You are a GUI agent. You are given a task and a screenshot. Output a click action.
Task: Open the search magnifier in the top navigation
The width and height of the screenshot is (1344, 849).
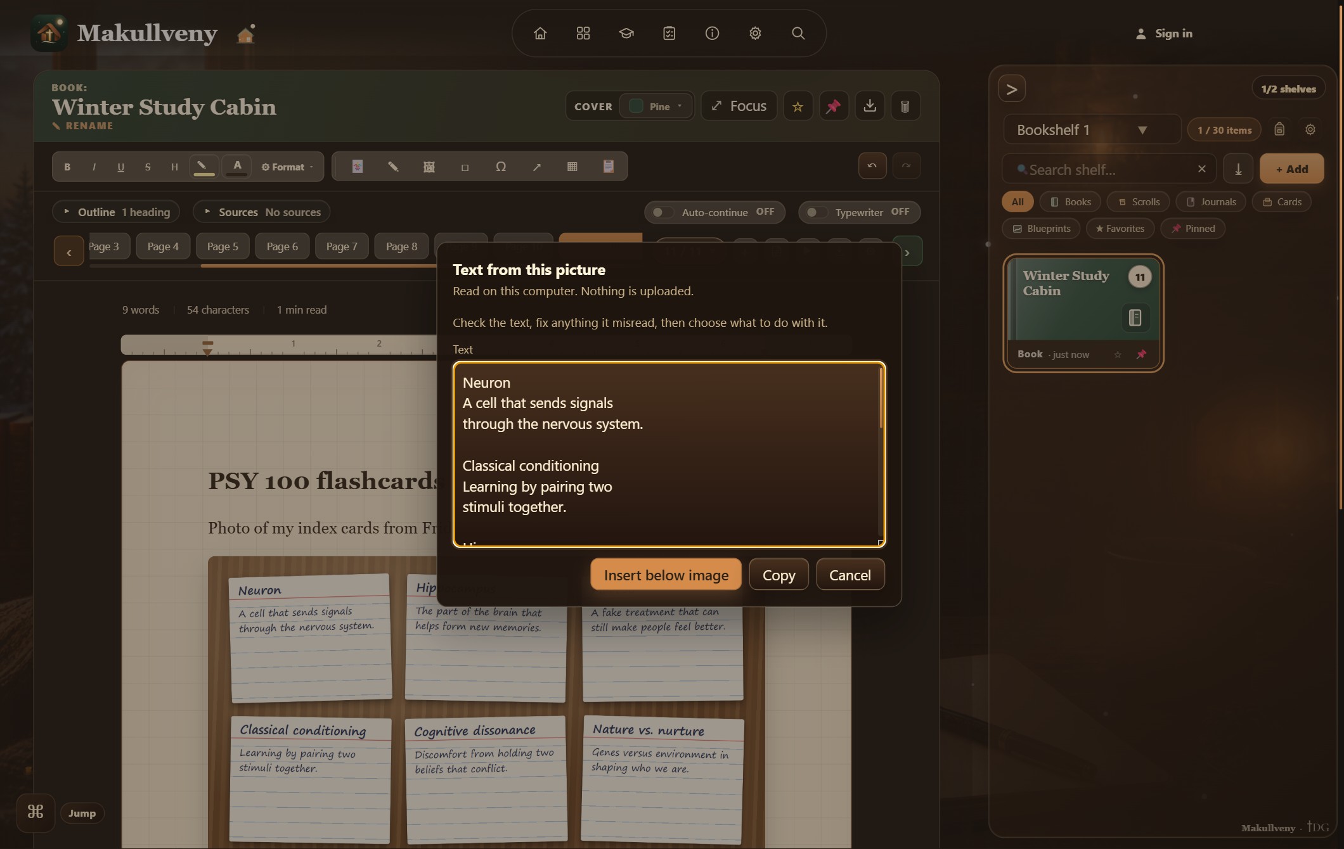click(798, 33)
